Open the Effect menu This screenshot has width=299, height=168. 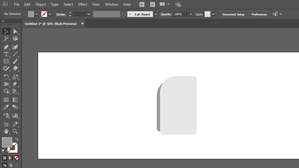tap(83, 4)
